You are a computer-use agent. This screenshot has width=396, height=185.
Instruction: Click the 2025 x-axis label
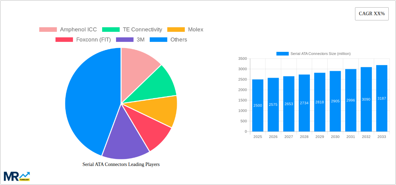pos(258,137)
